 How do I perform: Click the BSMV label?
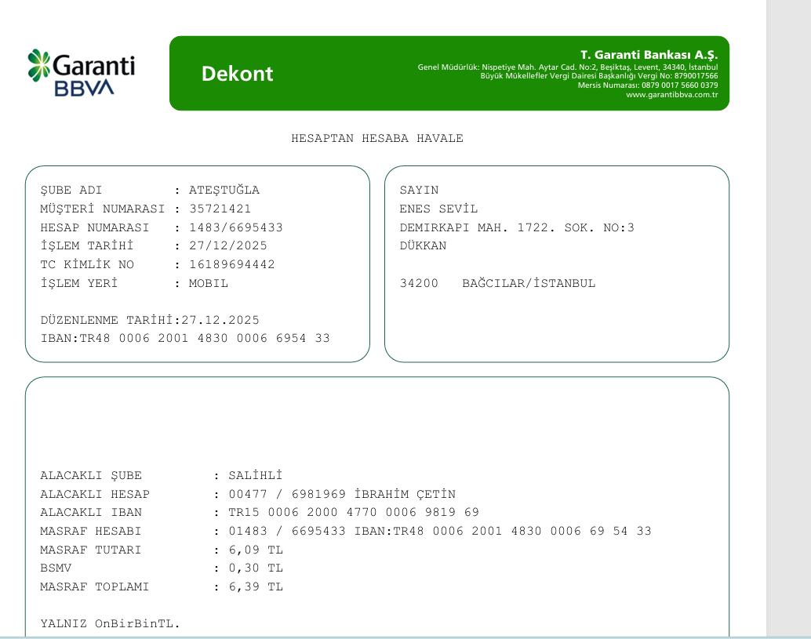56,568
